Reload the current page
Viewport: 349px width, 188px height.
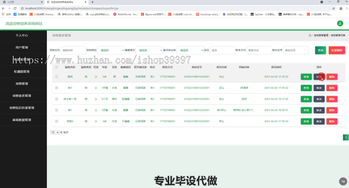tap(15, 9)
